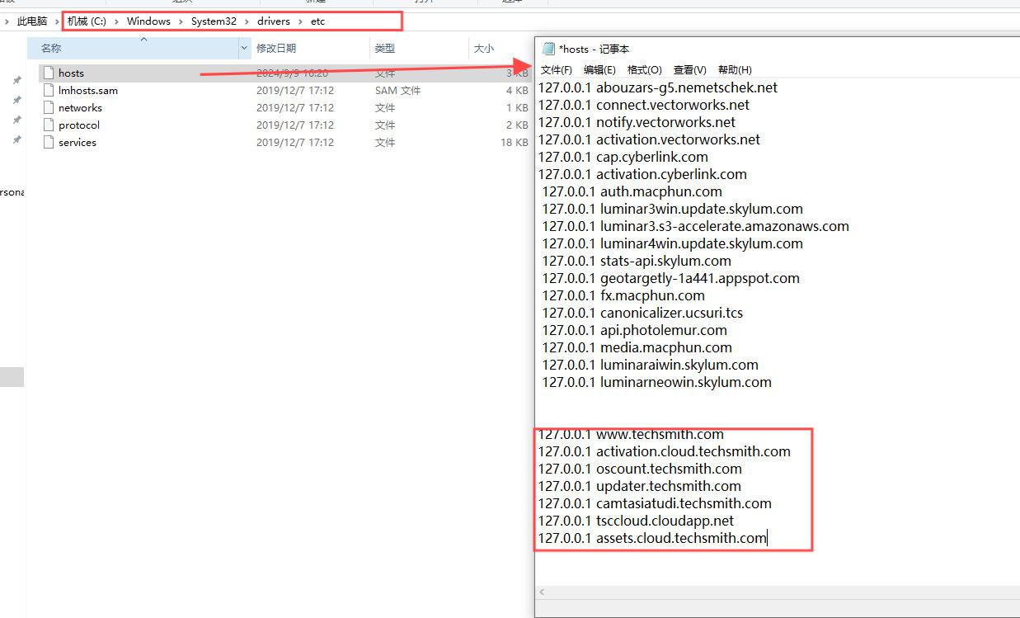Click the lmhosts.sam file icon

pos(48,91)
